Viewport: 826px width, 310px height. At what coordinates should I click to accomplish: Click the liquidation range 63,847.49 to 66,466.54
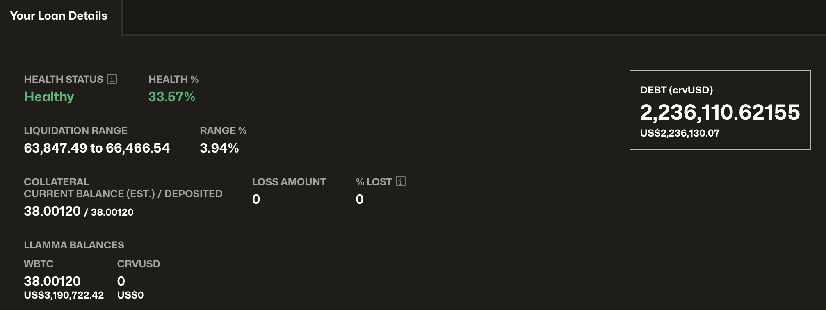[x=97, y=148]
